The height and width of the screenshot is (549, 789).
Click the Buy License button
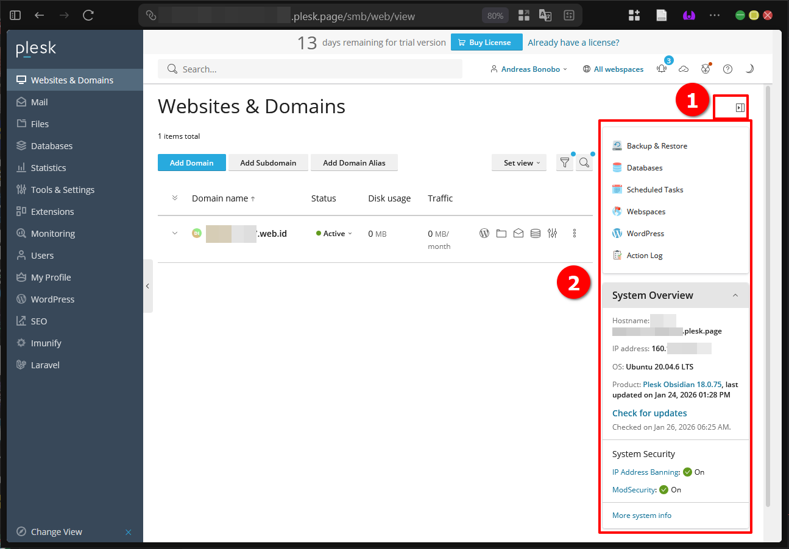coord(486,42)
